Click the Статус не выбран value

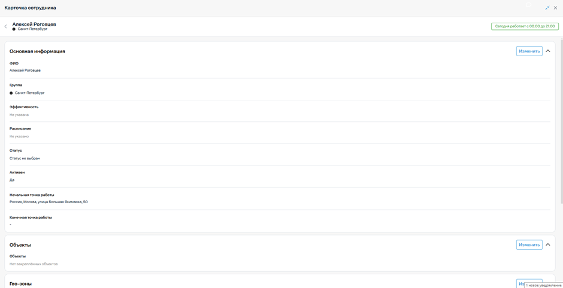tap(25, 158)
